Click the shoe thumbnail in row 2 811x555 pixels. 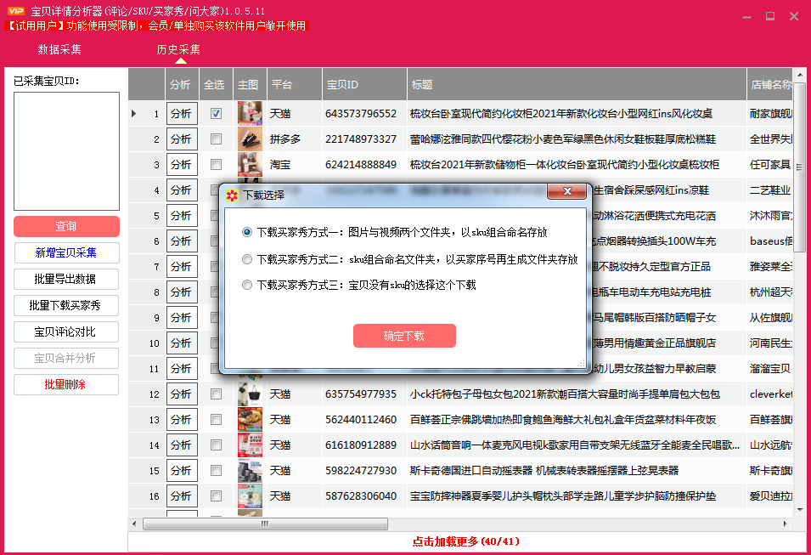tap(249, 139)
